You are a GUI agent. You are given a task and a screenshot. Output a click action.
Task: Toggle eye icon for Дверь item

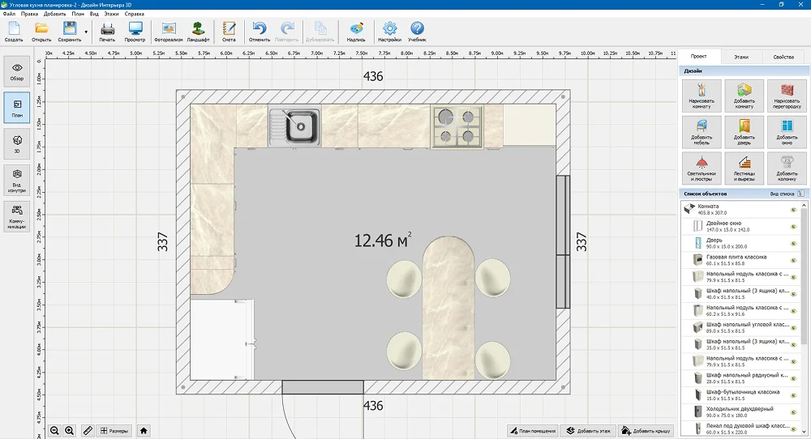click(794, 243)
